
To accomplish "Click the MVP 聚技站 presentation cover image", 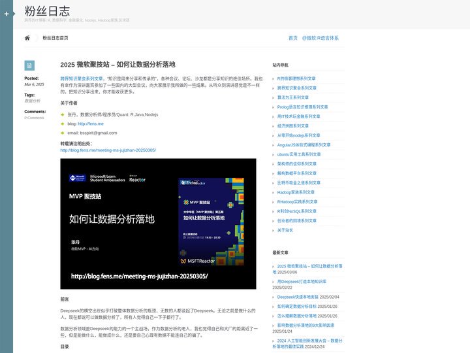I will 158,224.
